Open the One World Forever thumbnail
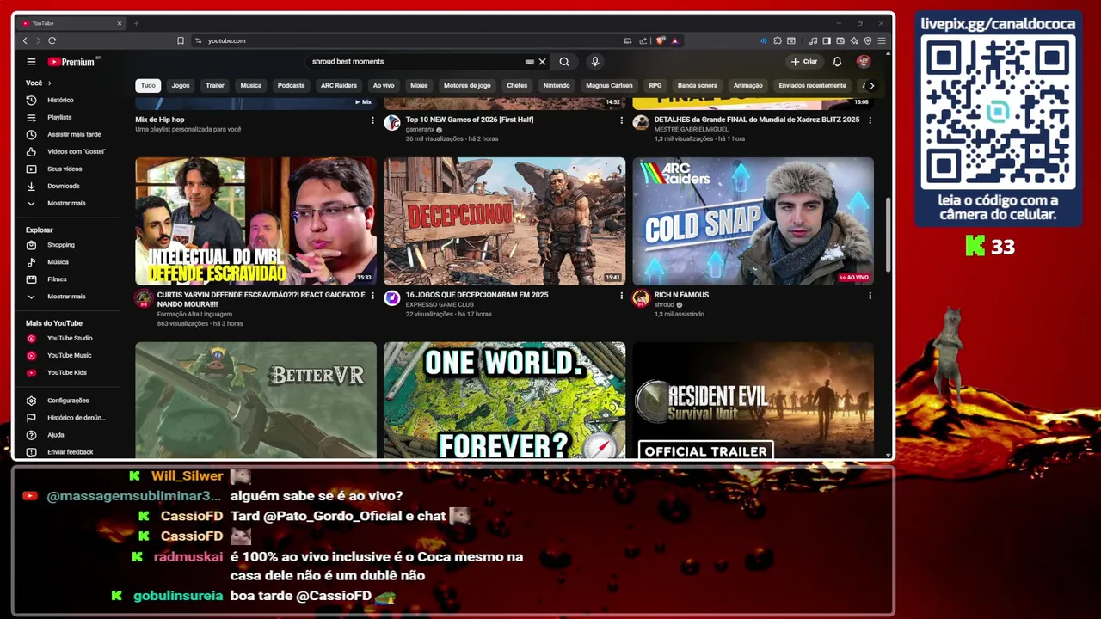This screenshot has width=1101, height=619. click(504, 401)
